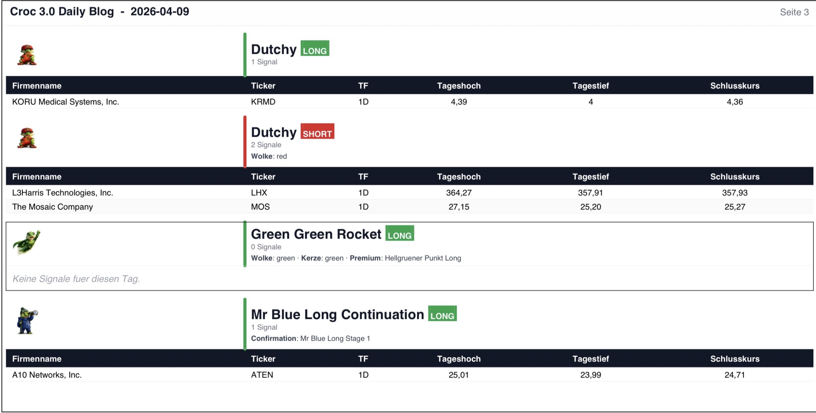This screenshot has width=816, height=413.
Task: Click the Dutchy Long crocodile mascot icon
Action: click(27, 55)
